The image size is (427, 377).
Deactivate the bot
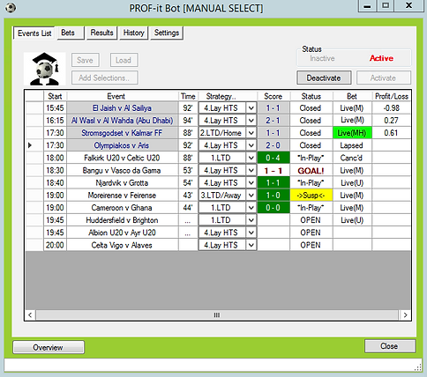coord(324,78)
